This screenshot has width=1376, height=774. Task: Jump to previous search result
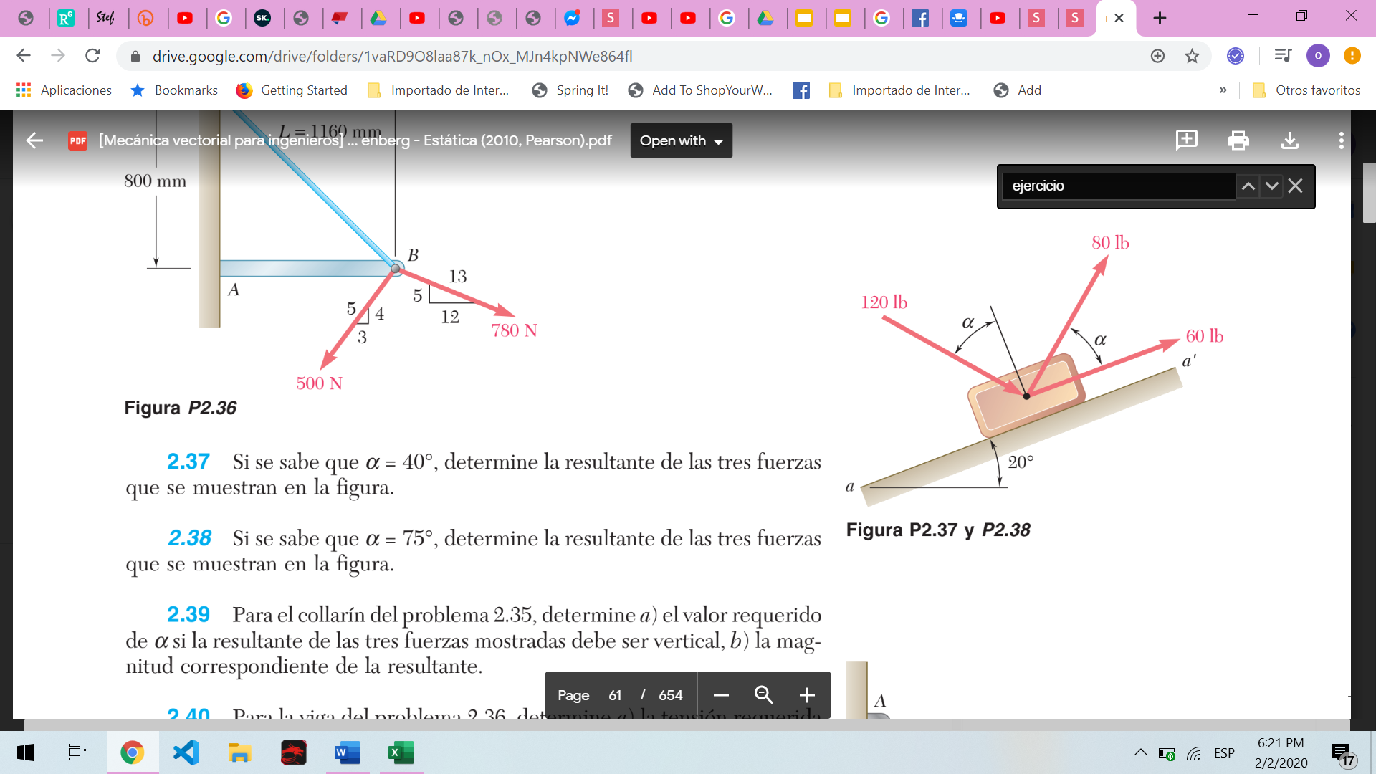coord(1248,186)
